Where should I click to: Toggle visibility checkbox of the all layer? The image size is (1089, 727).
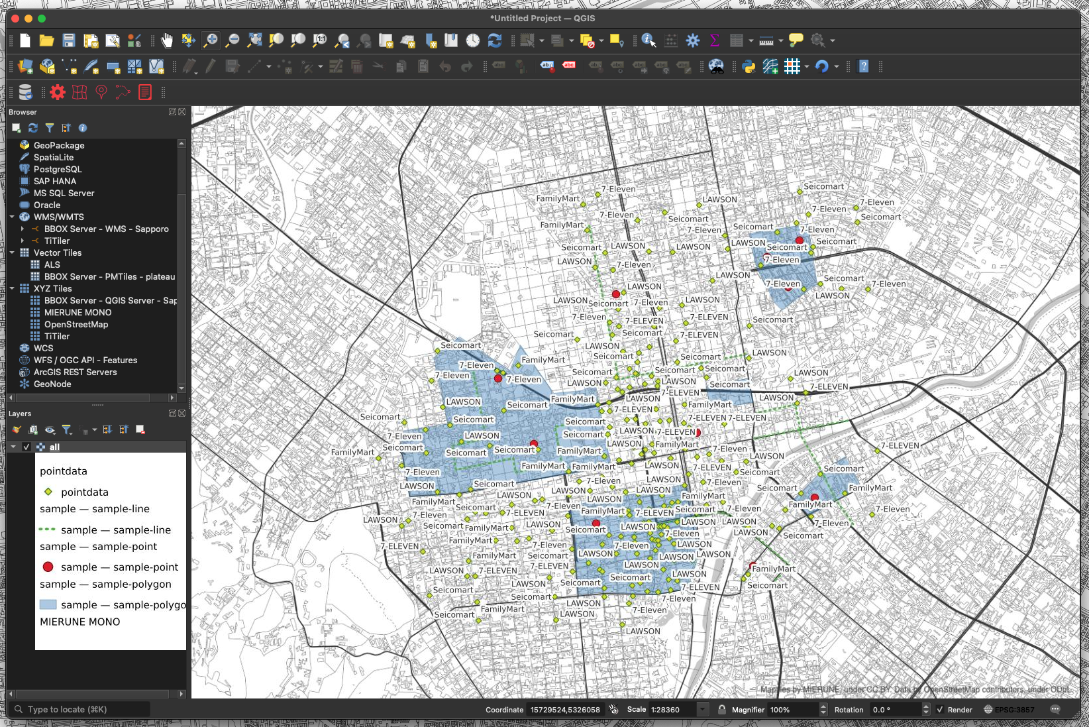tap(26, 447)
